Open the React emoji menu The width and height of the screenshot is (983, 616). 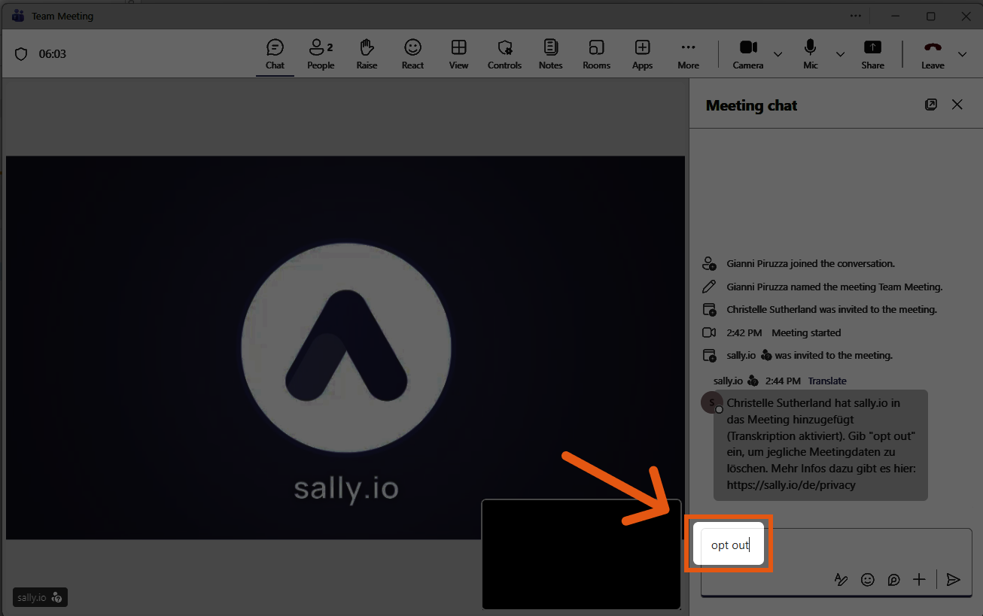pyautogui.click(x=412, y=54)
